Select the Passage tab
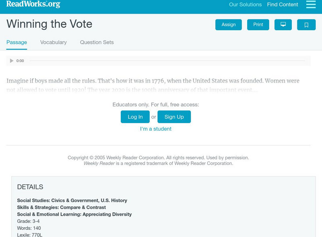Image resolution: width=322 pixels, height=237 pixels. point(17,42)
